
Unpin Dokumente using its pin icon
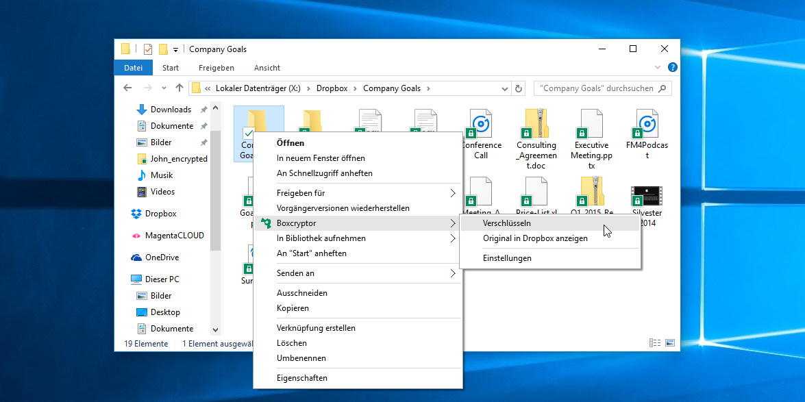(x=203, y=126)
